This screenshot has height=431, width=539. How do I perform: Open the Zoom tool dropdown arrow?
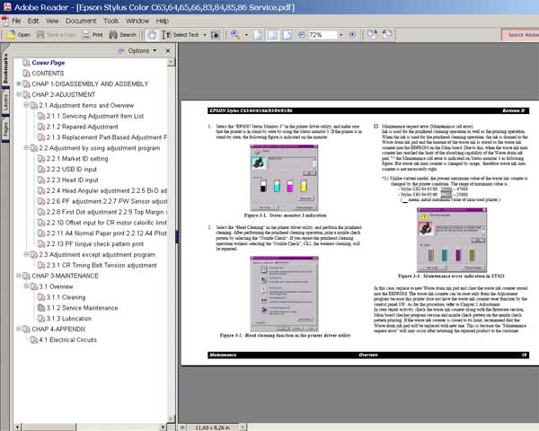tap(246, 35)
